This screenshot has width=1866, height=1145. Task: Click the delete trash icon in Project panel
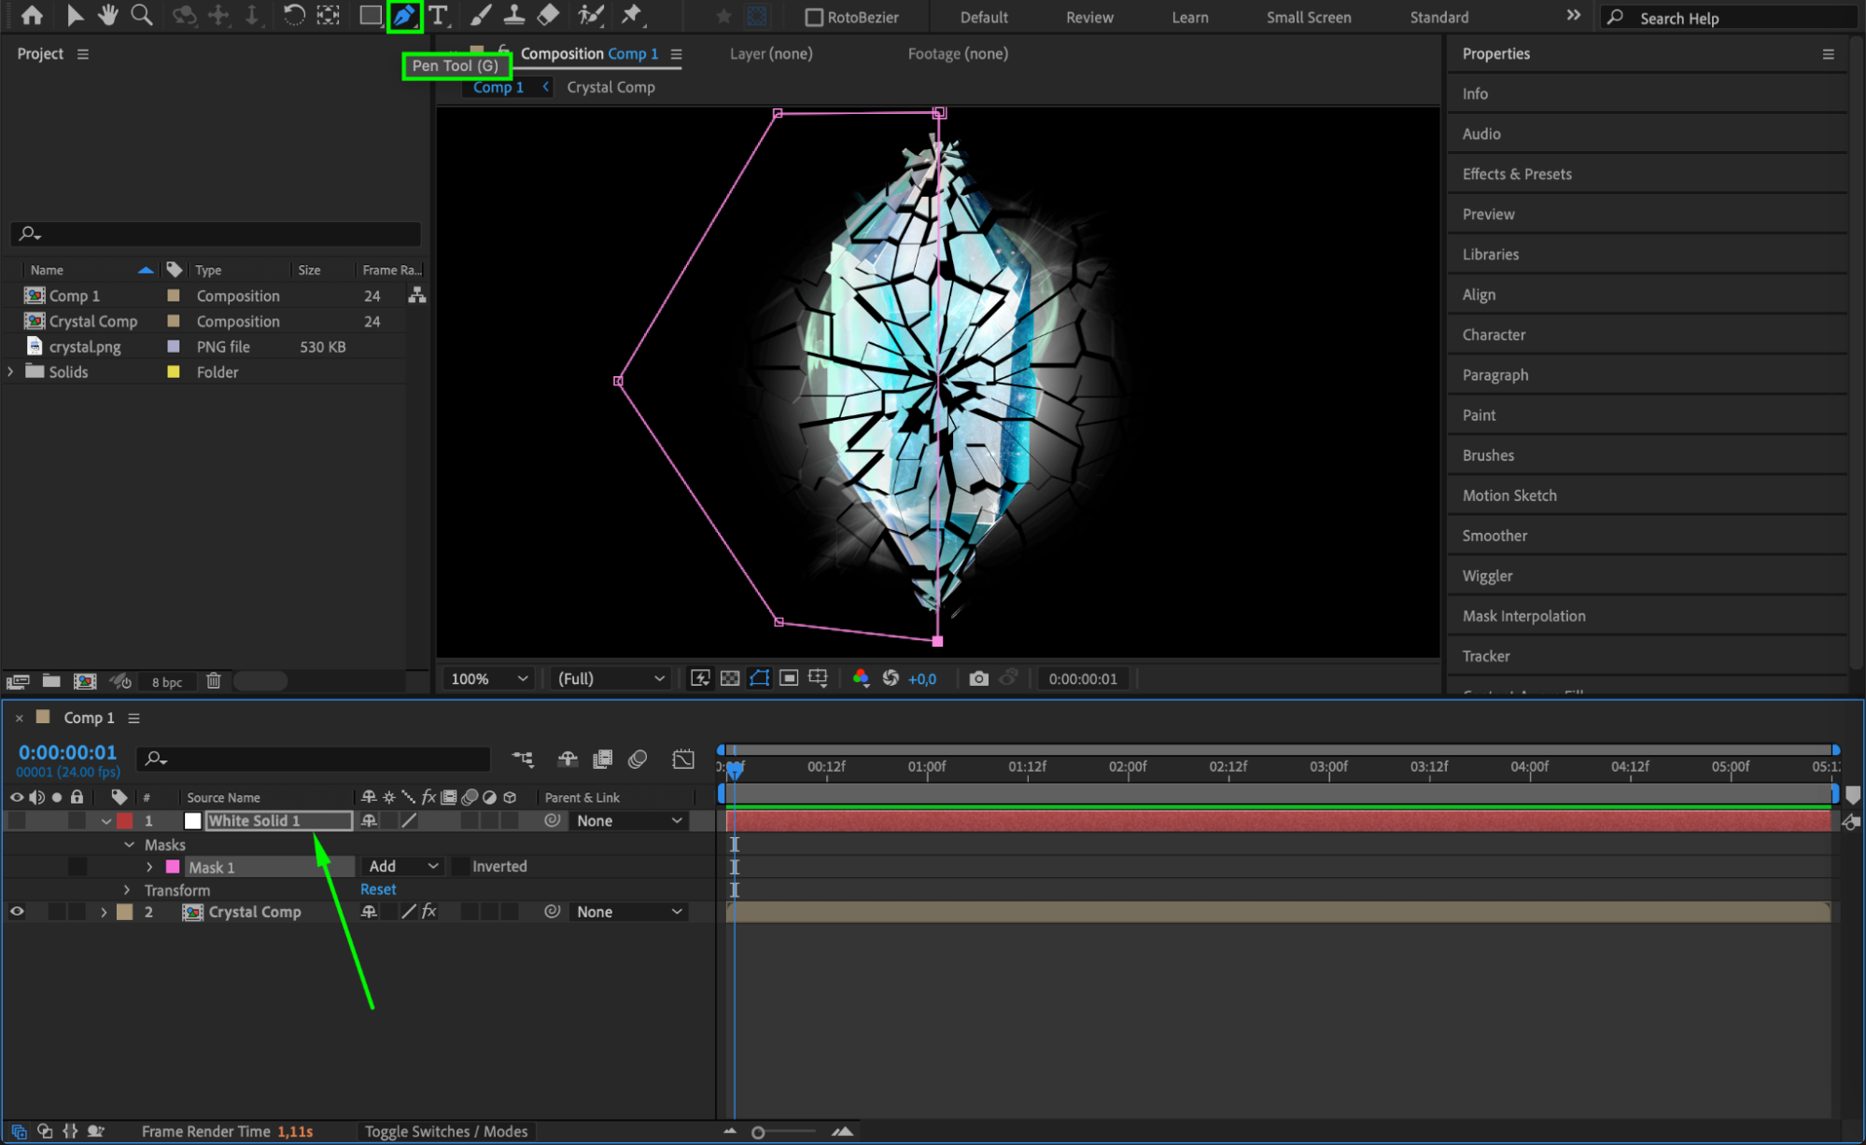214,681
